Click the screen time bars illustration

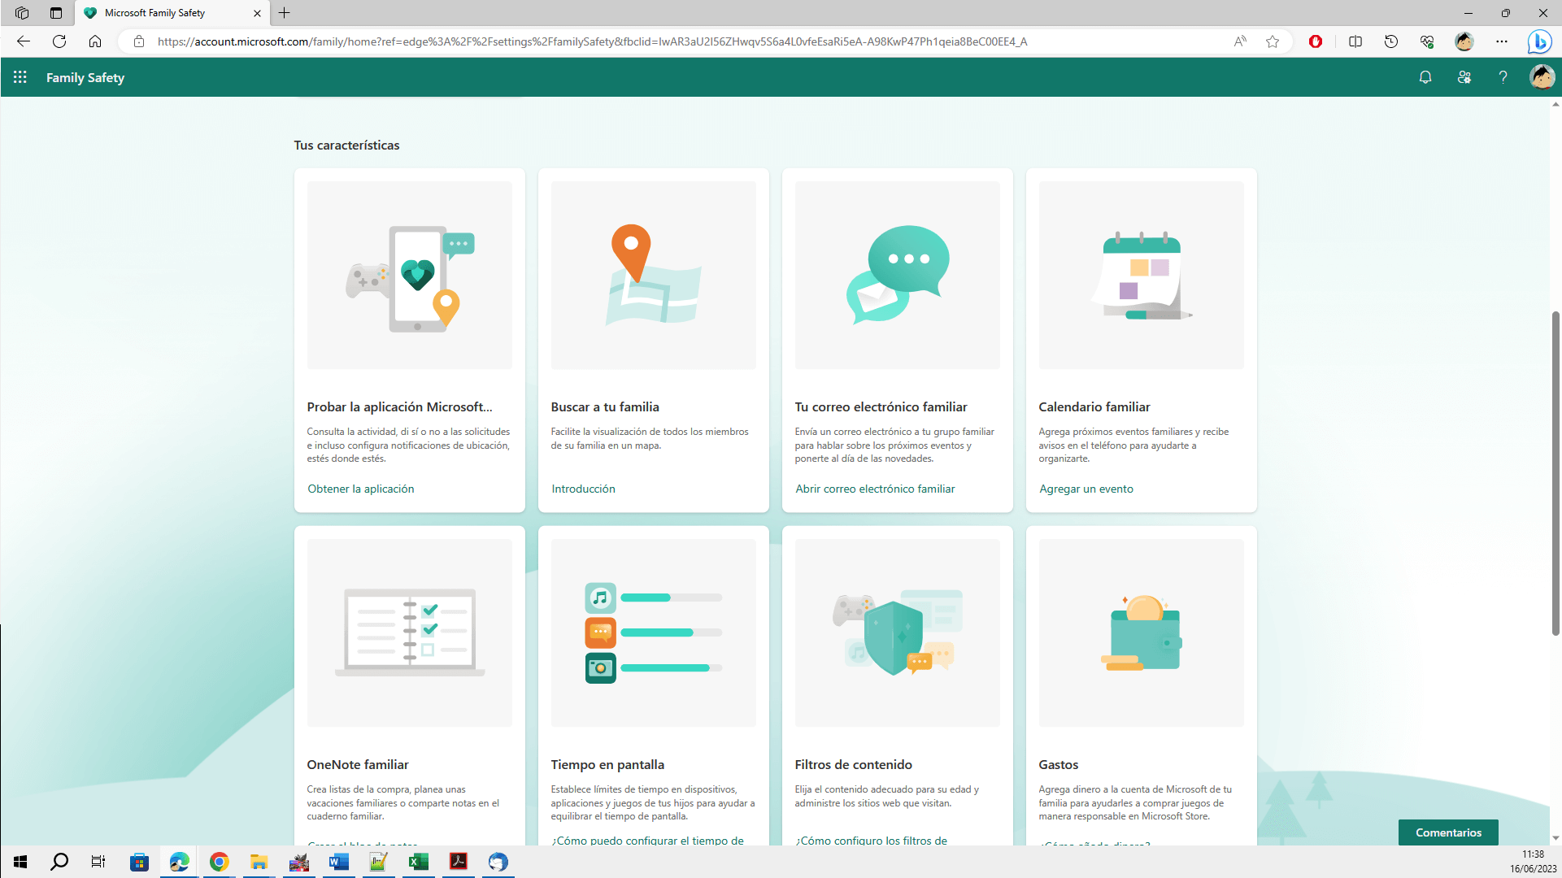(x=654, y=632)
